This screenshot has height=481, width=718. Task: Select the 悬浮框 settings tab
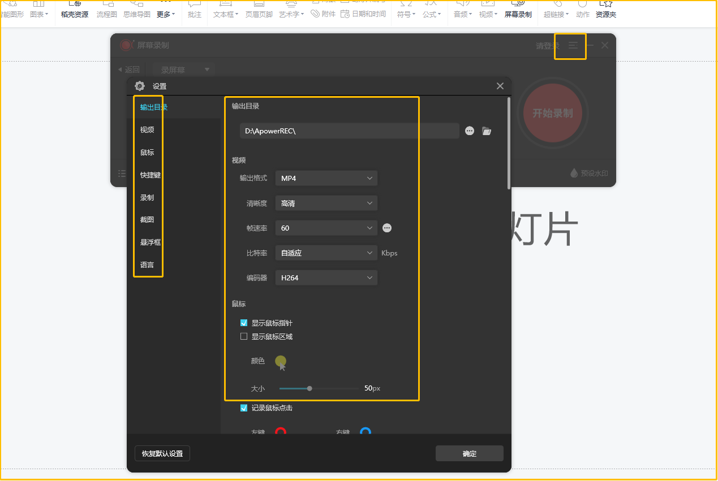pyautogui.click(x=151, y=242)
